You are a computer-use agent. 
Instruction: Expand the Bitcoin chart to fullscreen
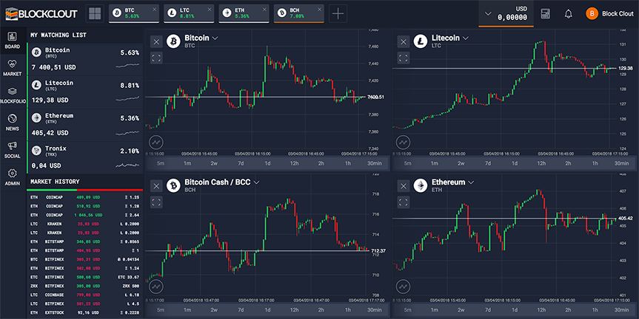point(156,58)
